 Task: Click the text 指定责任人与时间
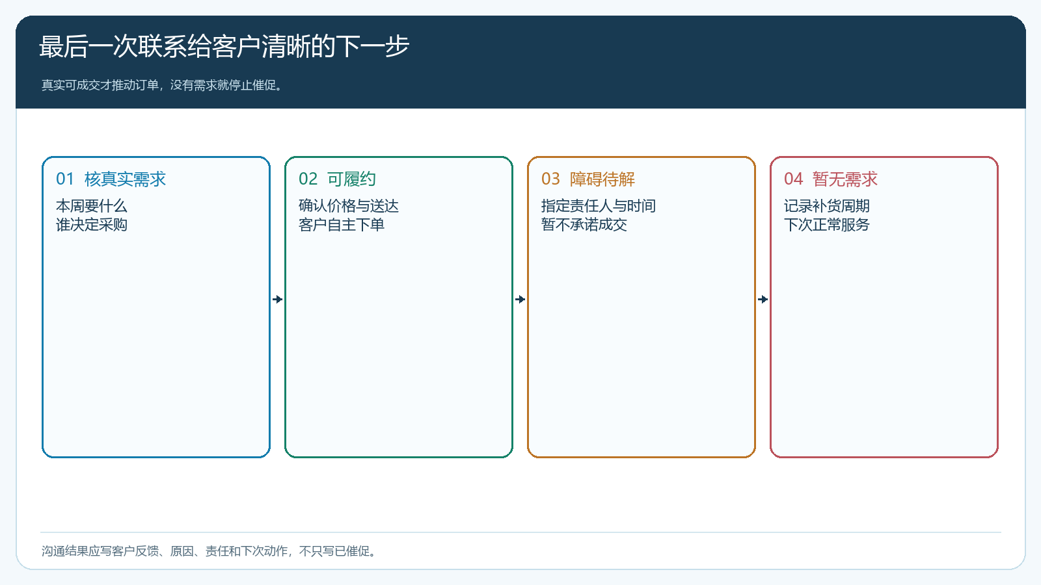[599, 206]
